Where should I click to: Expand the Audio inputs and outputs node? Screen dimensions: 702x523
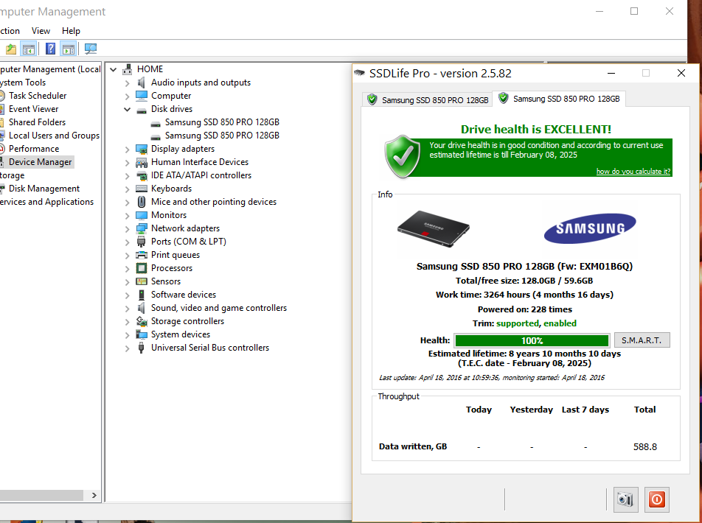point(127,83)
